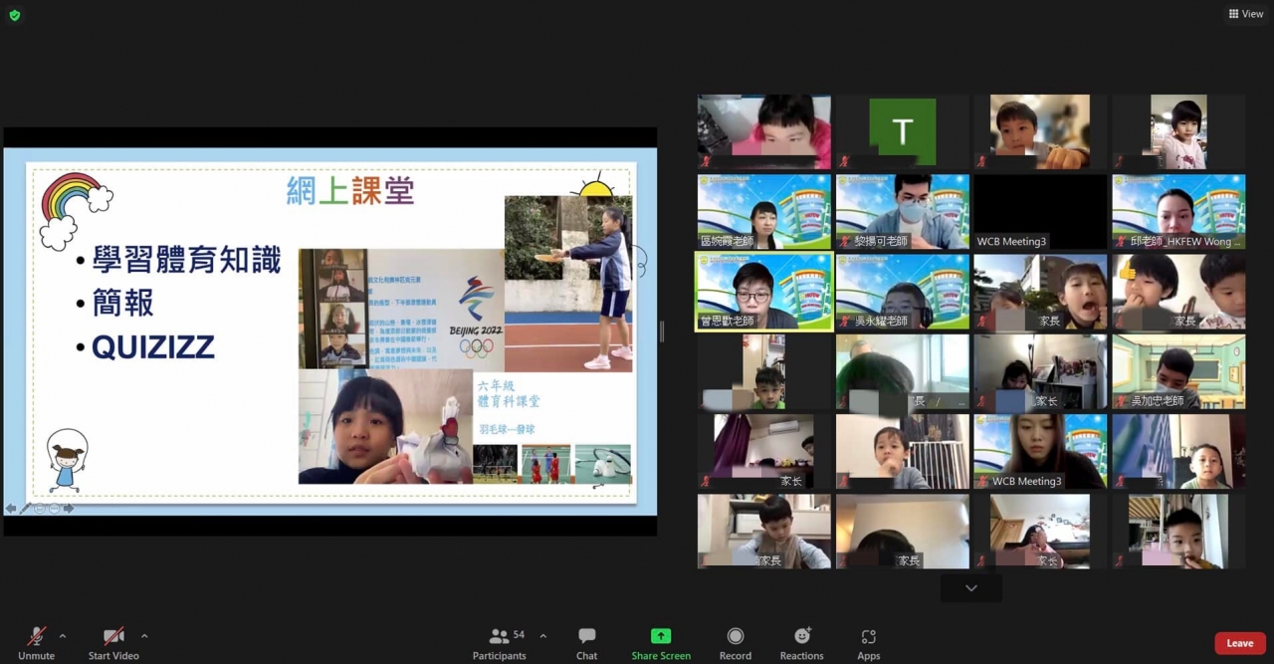Show next page of gallery participants
This screenshot has height=664, width=1274.
point(971,588)
